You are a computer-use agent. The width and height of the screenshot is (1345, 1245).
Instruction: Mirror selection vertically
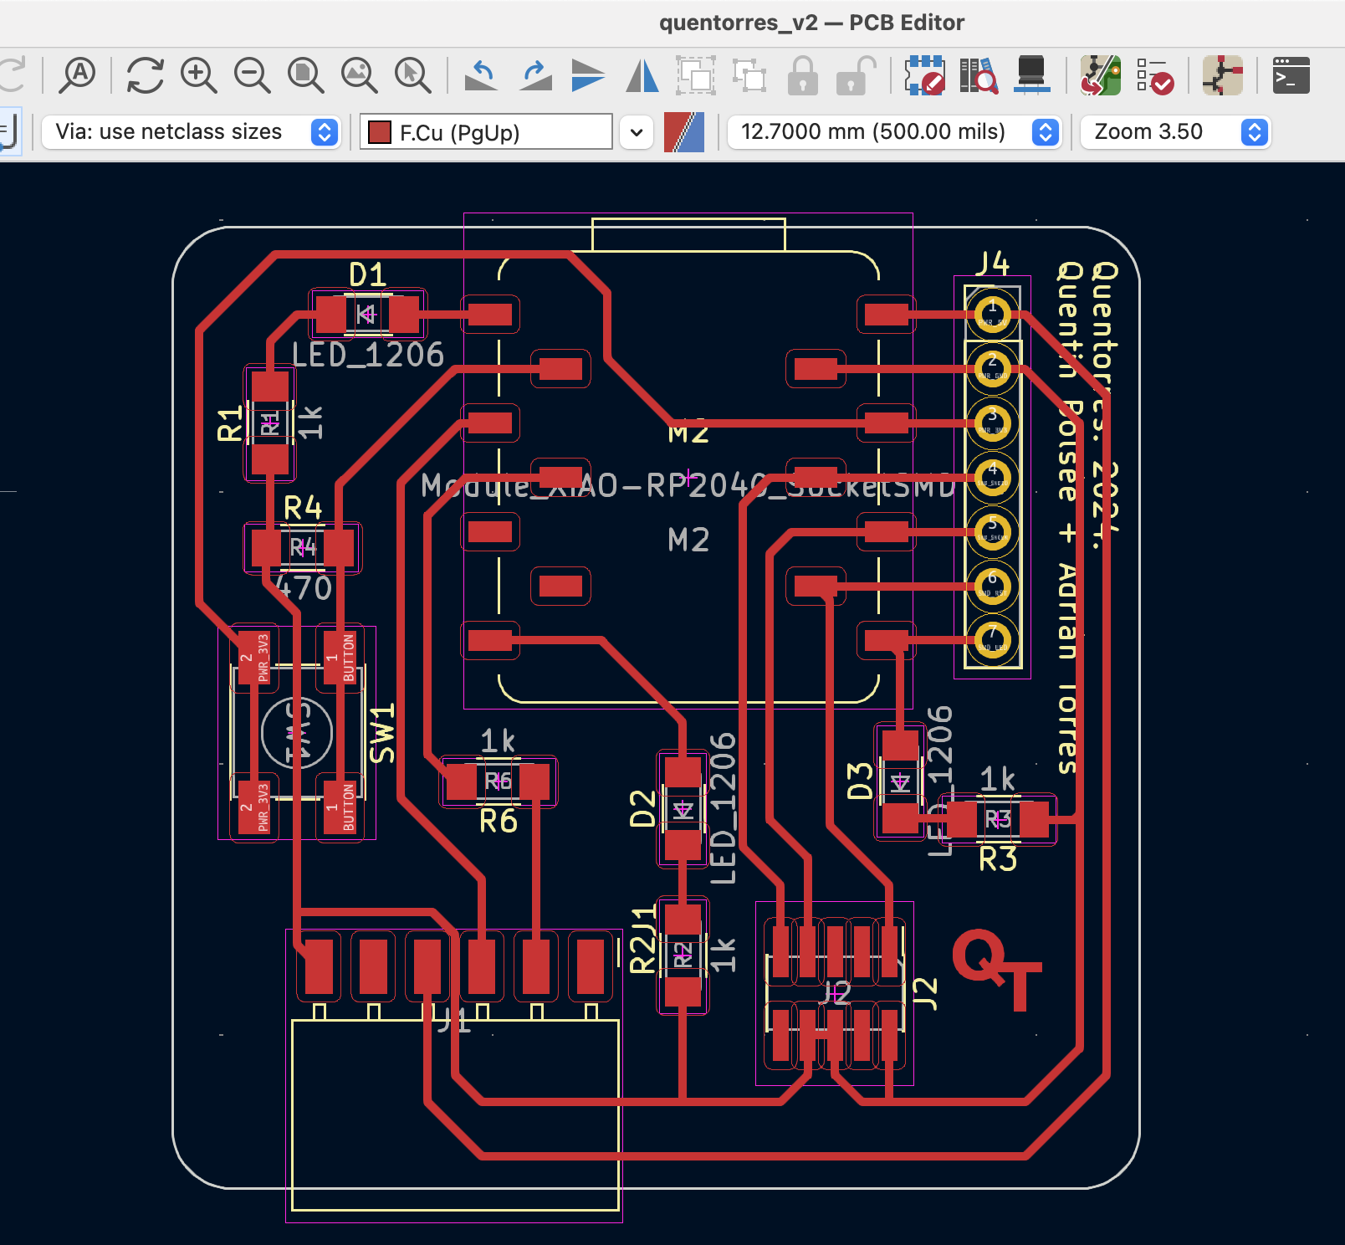[x=588, y=75]
